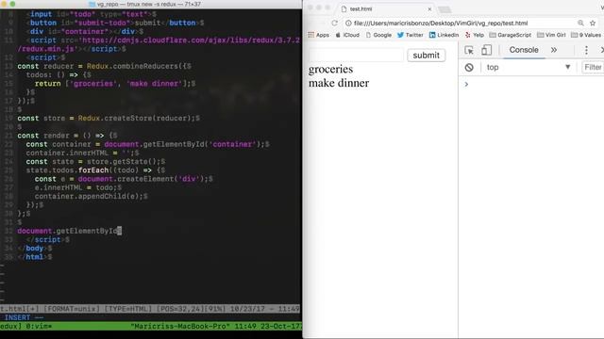Click the 'const render' line in Vim
The width and height of the screenshot is (604, 339).
(67, 136)
